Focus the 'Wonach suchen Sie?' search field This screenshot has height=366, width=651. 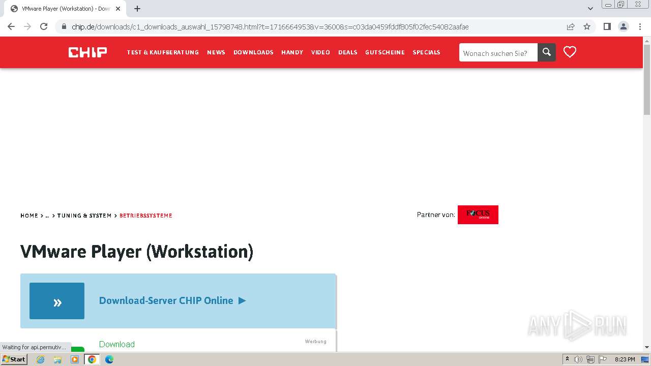pyautogui.click(x=498, y=53)
